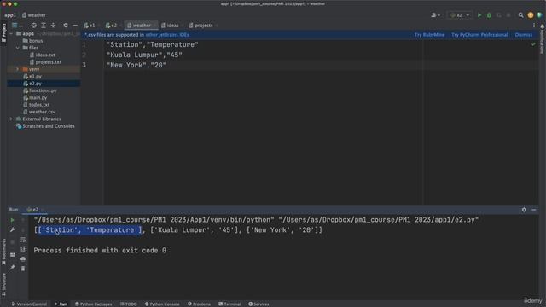
Task: Toggle the Notifications side tab on right edge
Action: tap(543, 39)
